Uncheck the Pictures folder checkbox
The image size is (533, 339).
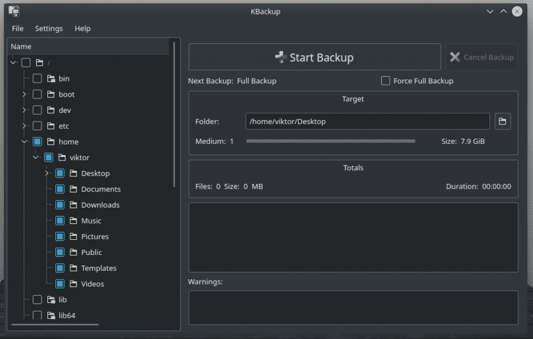[x=60, y=237]
